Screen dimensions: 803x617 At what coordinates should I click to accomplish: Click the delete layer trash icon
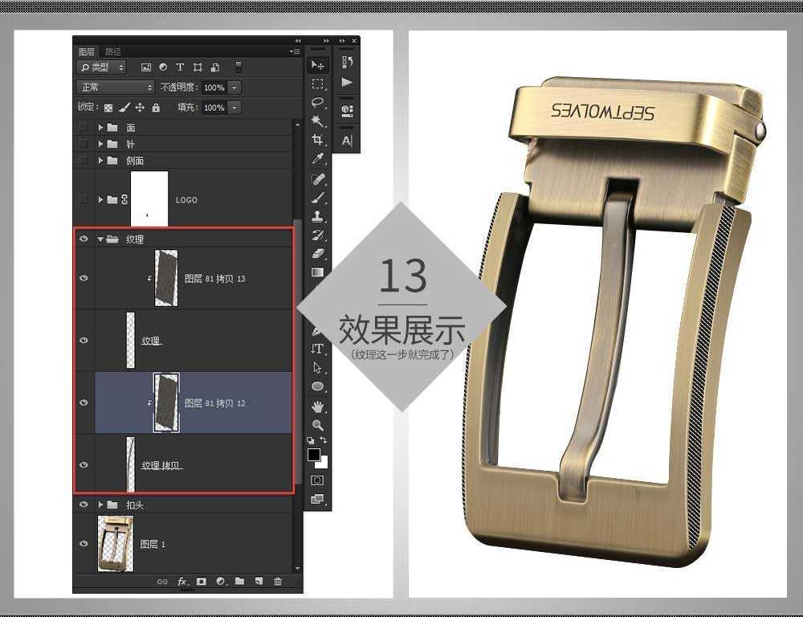click(x=278, y=581)
